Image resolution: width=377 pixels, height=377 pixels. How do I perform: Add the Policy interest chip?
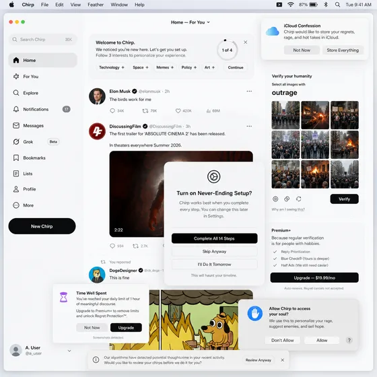(189, 67)
